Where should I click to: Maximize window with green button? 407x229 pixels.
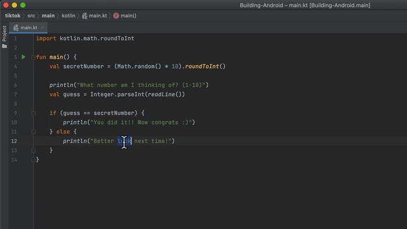(x=23, y=5)
